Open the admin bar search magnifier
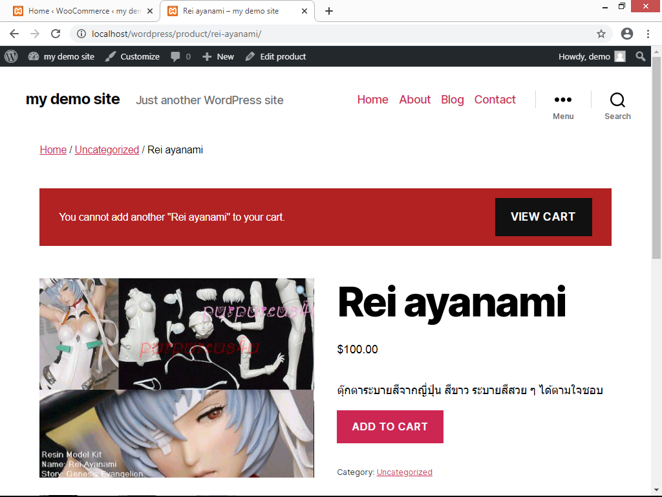 click(641, 57)
